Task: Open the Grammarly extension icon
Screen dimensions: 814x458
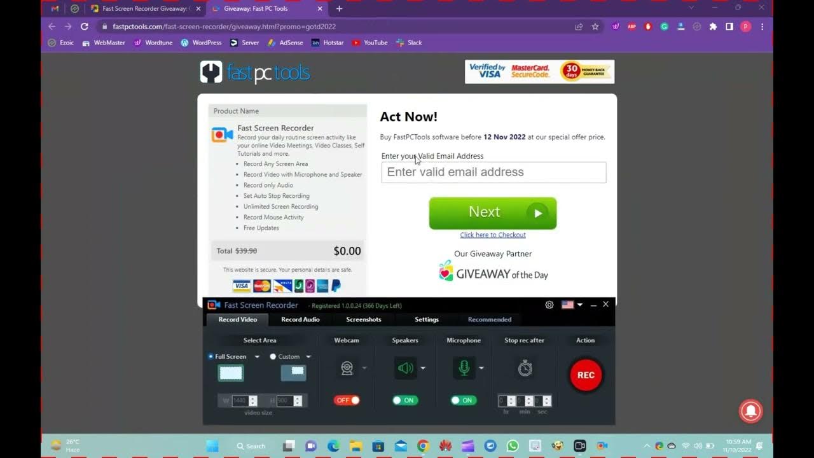Action: pyautogui.click(x=665, y=27)
